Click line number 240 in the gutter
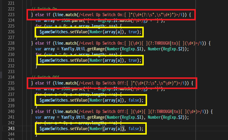Viewport: 228px width, 140px height. tap(11, 112)
